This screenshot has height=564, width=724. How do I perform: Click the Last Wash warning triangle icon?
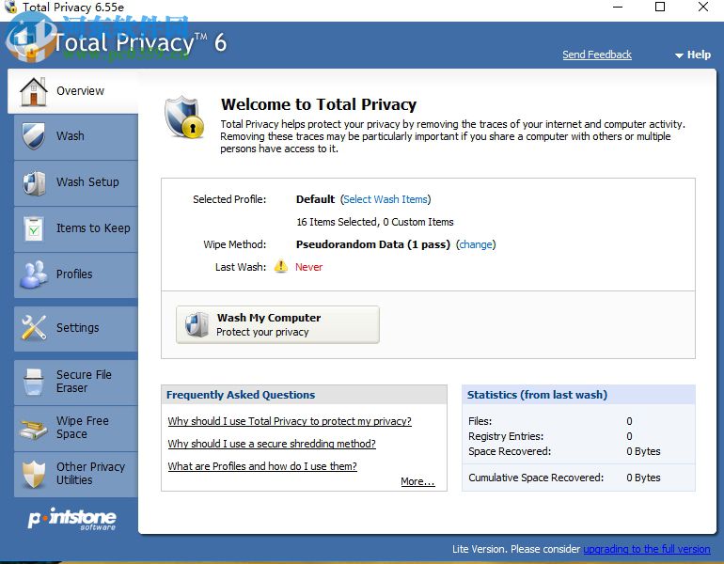281,266
